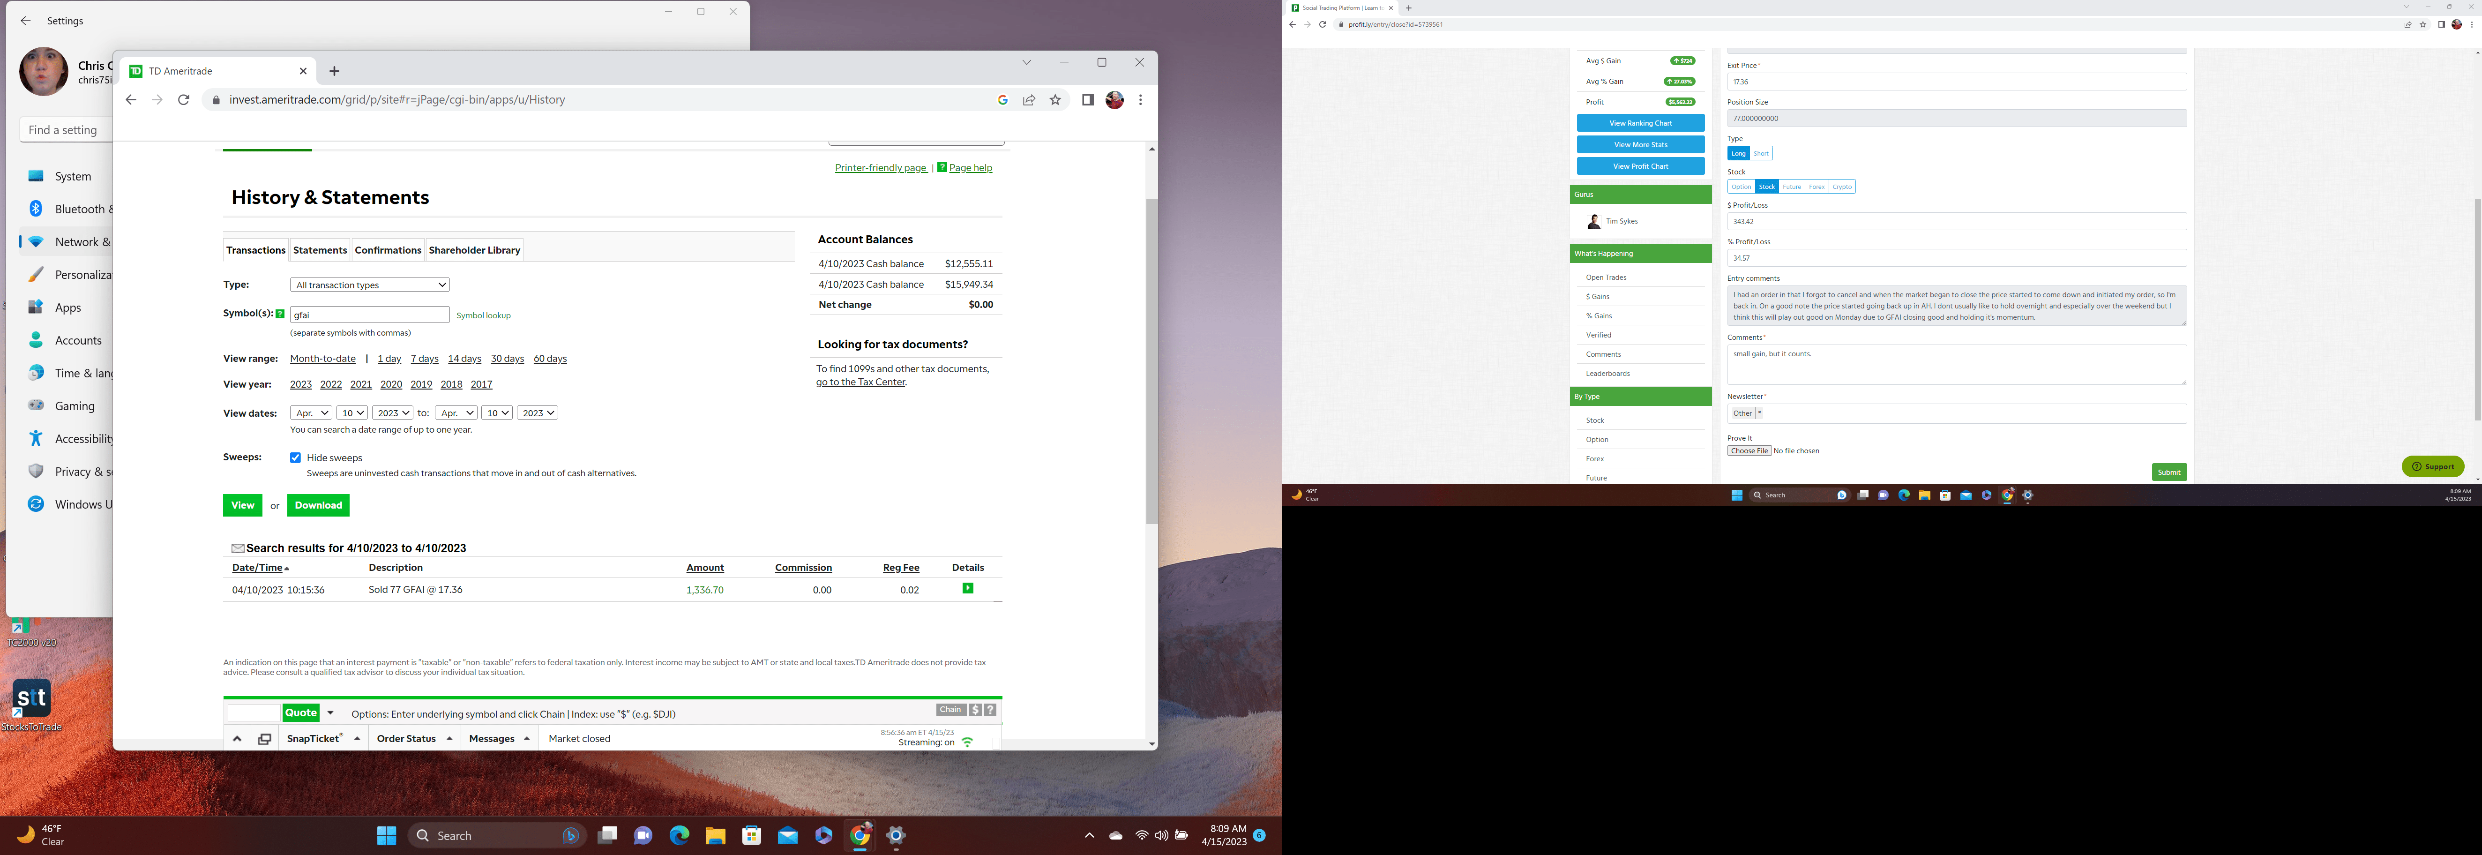
Task: Open the All transaction types dropdown
Action: [369, 285]
